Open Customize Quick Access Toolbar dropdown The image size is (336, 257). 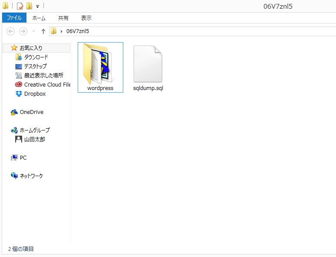pyautogui.click(x=37, y=7)
